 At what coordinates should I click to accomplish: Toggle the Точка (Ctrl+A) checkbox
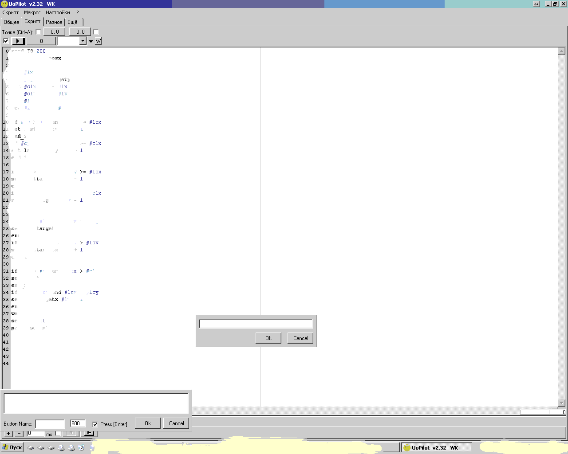tap(38, 32)
